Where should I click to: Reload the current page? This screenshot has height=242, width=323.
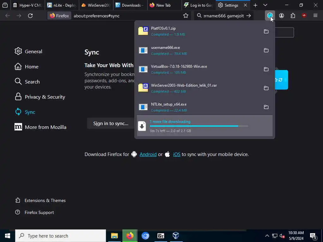point(30,16)
